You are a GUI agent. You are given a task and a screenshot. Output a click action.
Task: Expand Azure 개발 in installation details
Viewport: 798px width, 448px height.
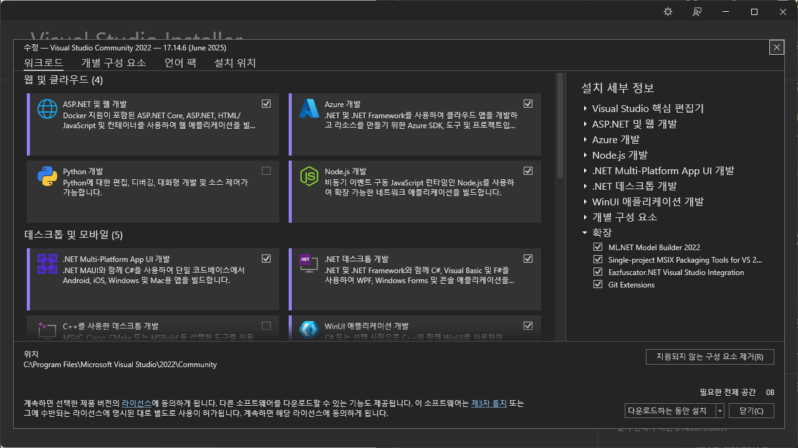(x=585, y=139)
